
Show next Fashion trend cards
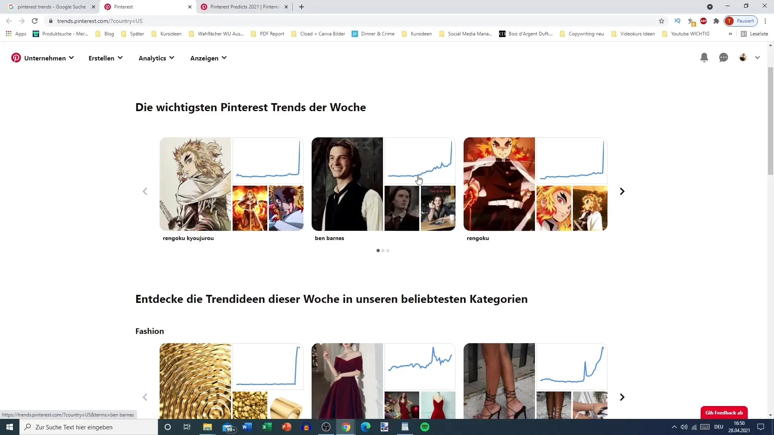[x=622, y=397]
